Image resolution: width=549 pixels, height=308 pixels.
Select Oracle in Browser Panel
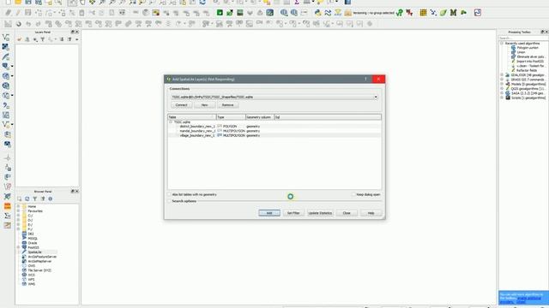[33, 243]
